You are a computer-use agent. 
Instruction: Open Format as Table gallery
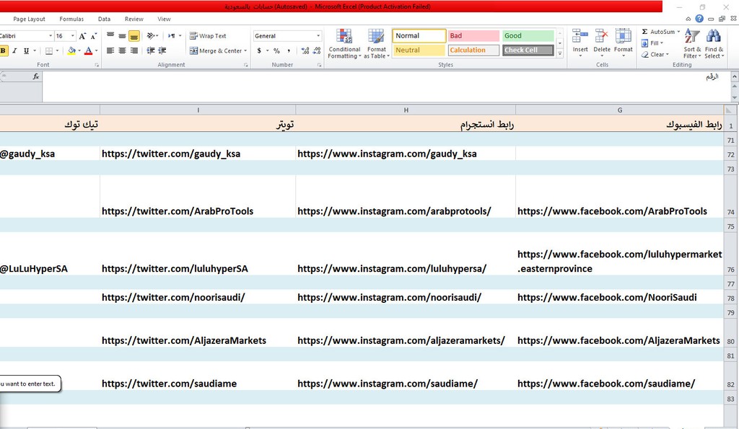pyautogui.click(x=377, y=44)
